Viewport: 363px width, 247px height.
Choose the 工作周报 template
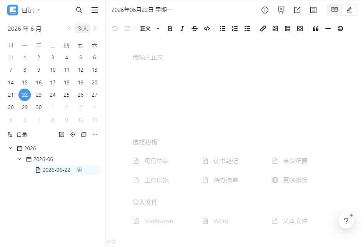click(x=151, y=180)
